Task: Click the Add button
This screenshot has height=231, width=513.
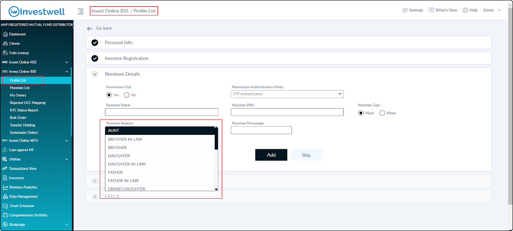Action: [271, 155]
